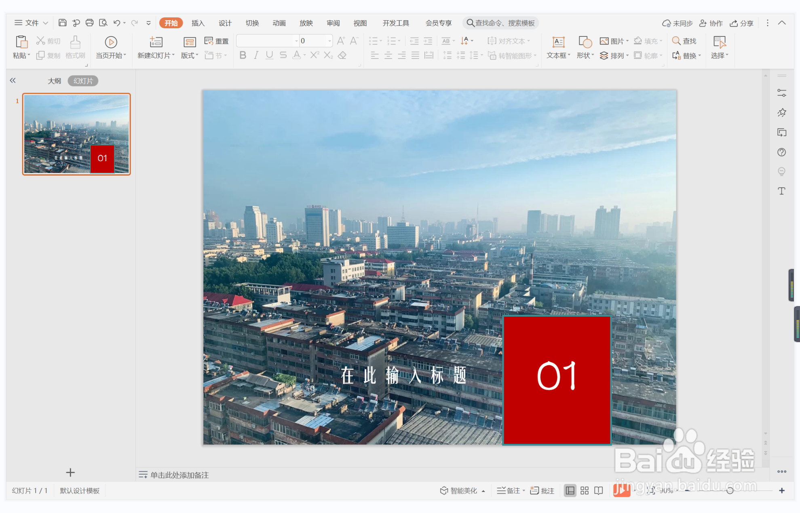The height and width of the screenshot is (513, 800).
Task: Open the Find 查找 tool
Action: (684, 41)
